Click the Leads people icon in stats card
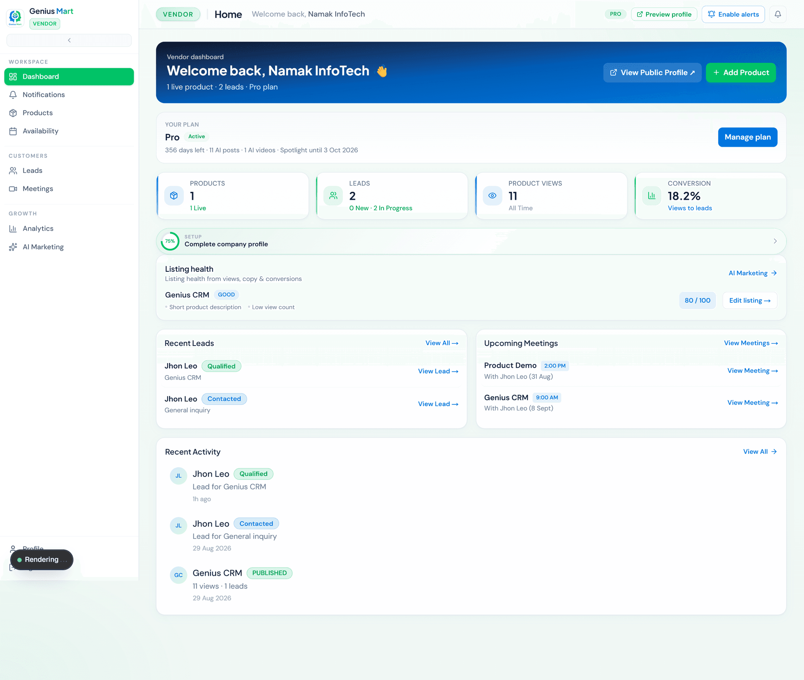804x680 pixels. tap(333, 196)
